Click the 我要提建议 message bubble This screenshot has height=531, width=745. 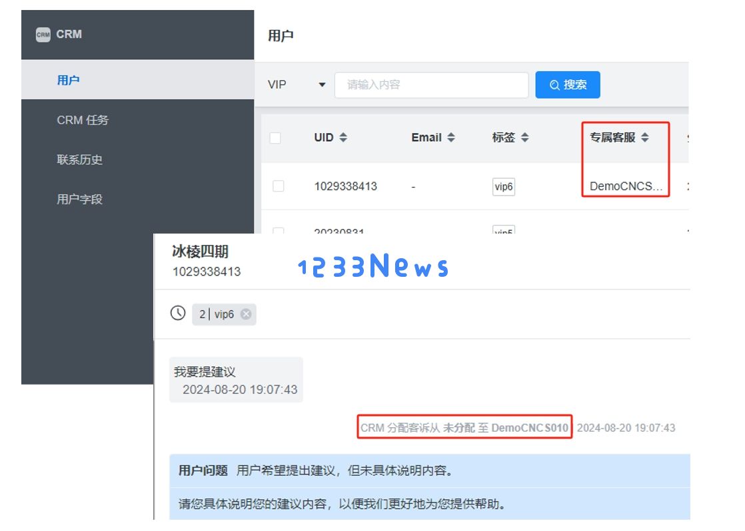[x=236, y=380]
